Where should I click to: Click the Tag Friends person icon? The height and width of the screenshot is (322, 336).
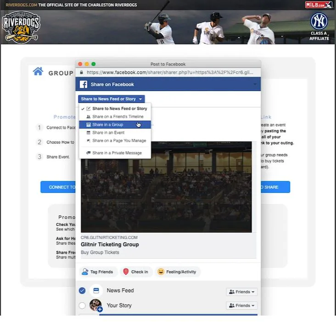(x=85, y=272)
